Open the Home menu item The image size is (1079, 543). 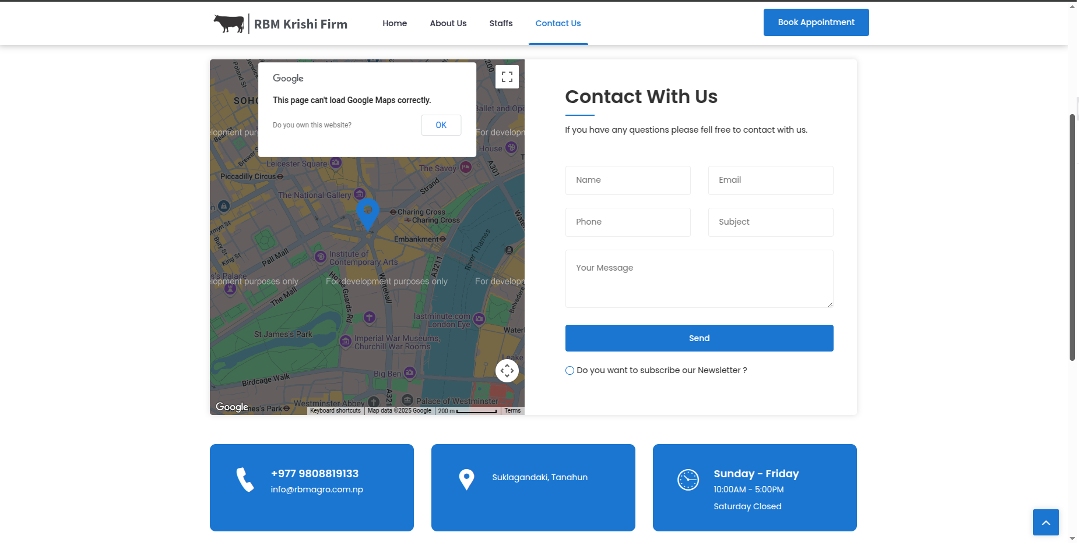tap(395, 23)
